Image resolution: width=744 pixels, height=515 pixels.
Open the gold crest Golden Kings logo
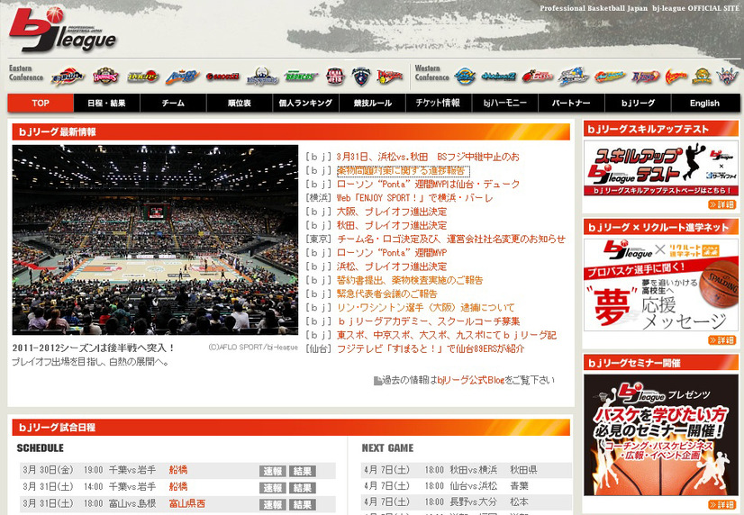coord(702,77)
